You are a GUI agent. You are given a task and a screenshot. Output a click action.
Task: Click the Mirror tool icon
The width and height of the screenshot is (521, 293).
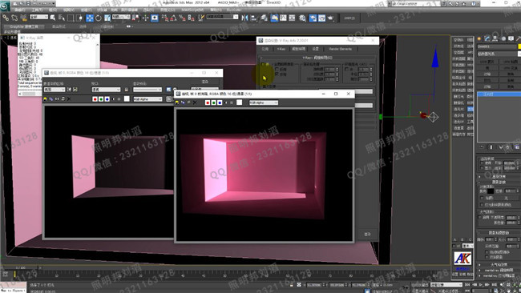[x=245, y=18]
